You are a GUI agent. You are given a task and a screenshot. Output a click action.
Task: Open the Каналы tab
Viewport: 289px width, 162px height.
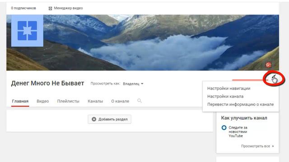coord(95,101)
